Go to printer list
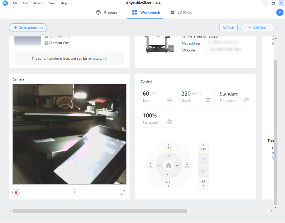The image size is (285, 223). pyautogui.click(x=28, y=28)
